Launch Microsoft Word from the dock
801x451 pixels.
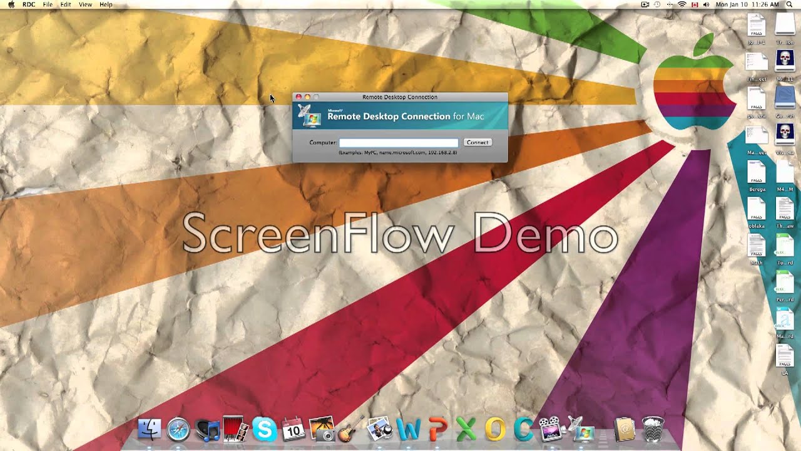point(409,430)
